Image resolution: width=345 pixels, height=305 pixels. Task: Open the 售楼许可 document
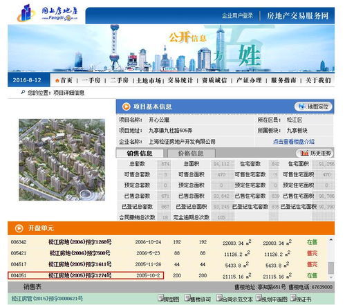point(198,299)
